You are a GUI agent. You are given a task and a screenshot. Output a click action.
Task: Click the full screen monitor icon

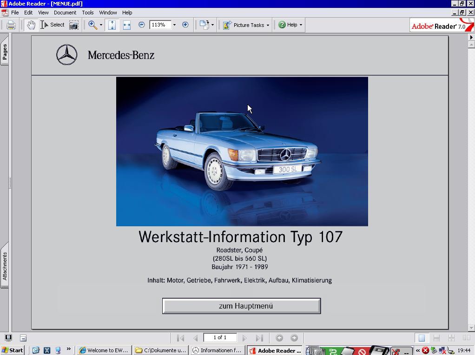point(8,338)
